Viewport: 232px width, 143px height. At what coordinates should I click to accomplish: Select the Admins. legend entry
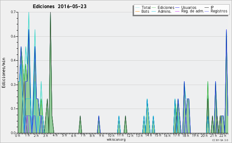[x=161, y=11]
